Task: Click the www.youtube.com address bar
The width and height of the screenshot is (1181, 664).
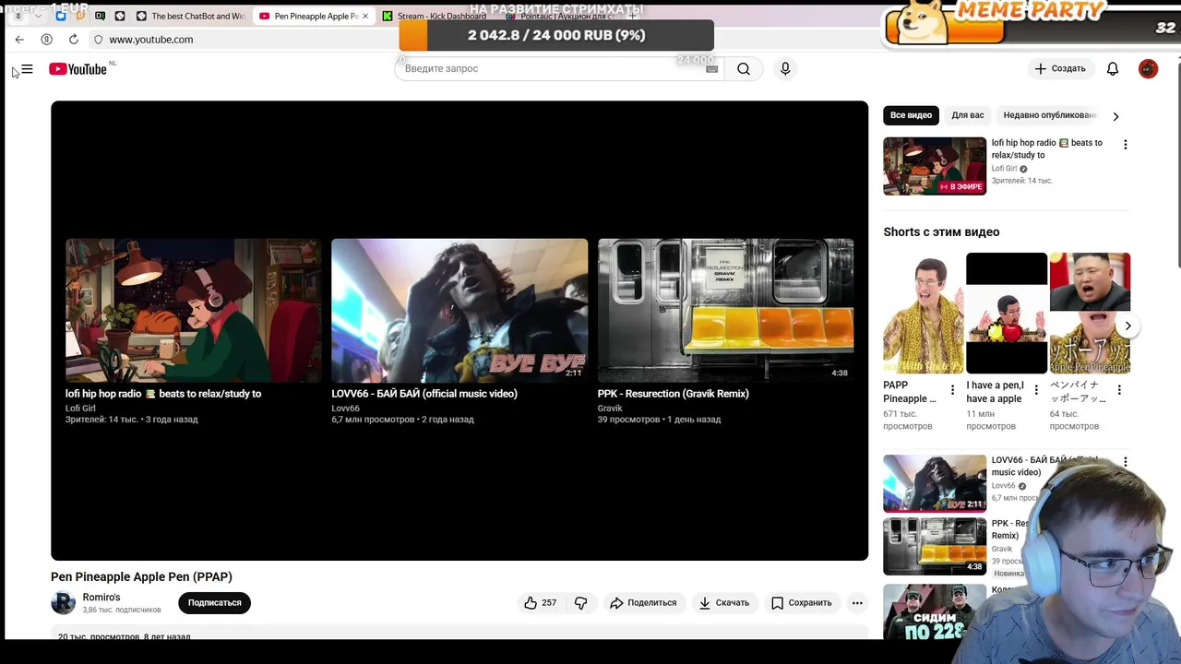Action: click(151, 40)
